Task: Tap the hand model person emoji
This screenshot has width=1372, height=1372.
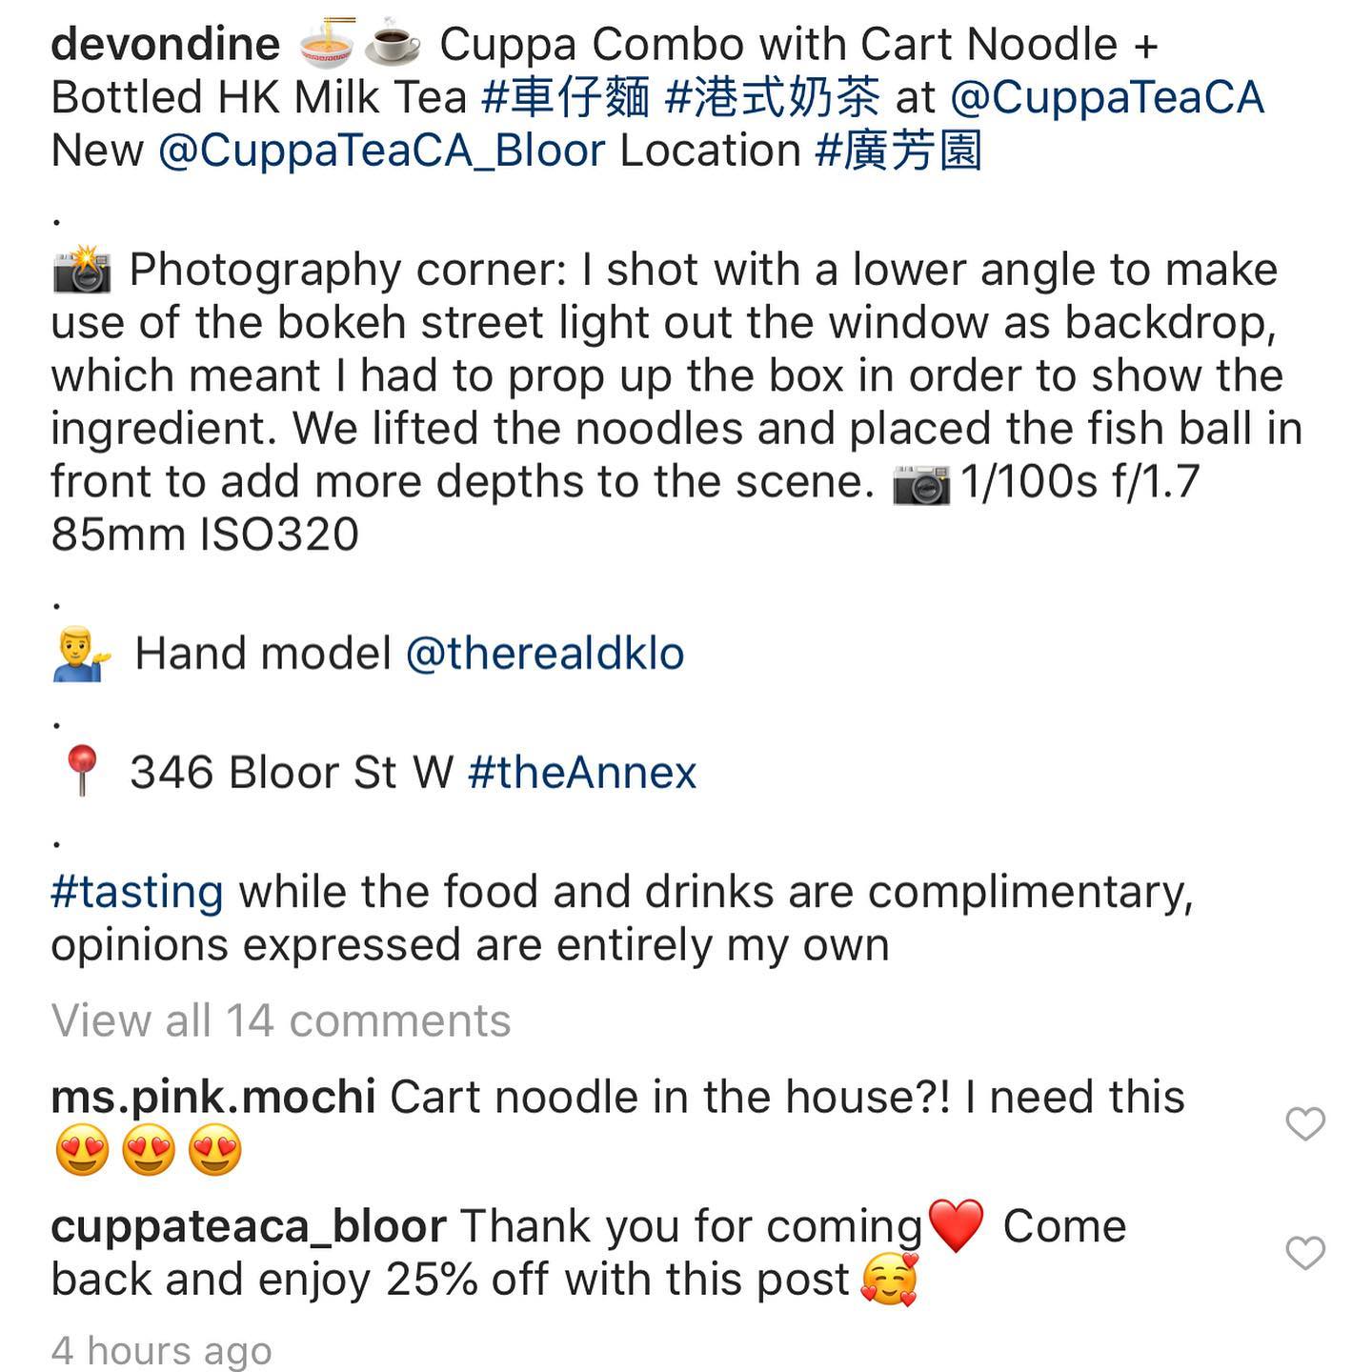Action: point(82,656)
